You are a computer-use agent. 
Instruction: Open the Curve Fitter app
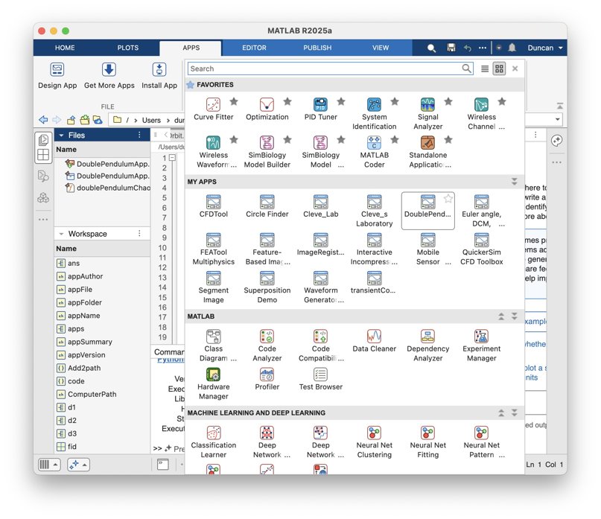tap(214, 109)
